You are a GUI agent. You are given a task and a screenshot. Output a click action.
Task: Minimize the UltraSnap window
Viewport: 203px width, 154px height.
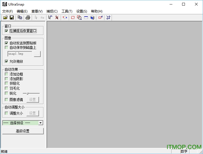point(171,4)
